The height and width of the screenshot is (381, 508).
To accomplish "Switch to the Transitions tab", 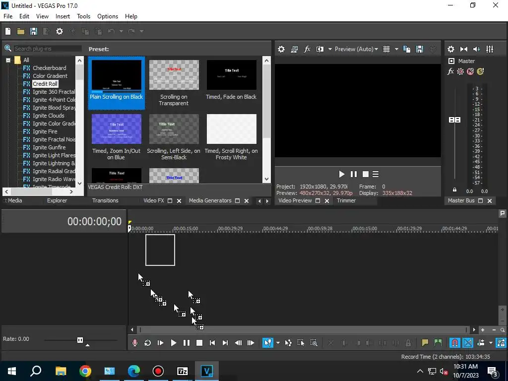I will tap(105, 200).
